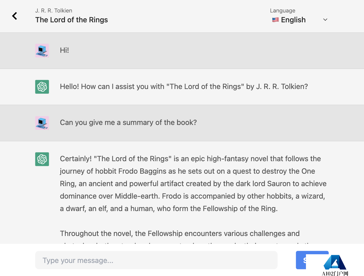Click the US flag icon beside English
Screen dimensions: 364x276
click(x=275, y=20)
